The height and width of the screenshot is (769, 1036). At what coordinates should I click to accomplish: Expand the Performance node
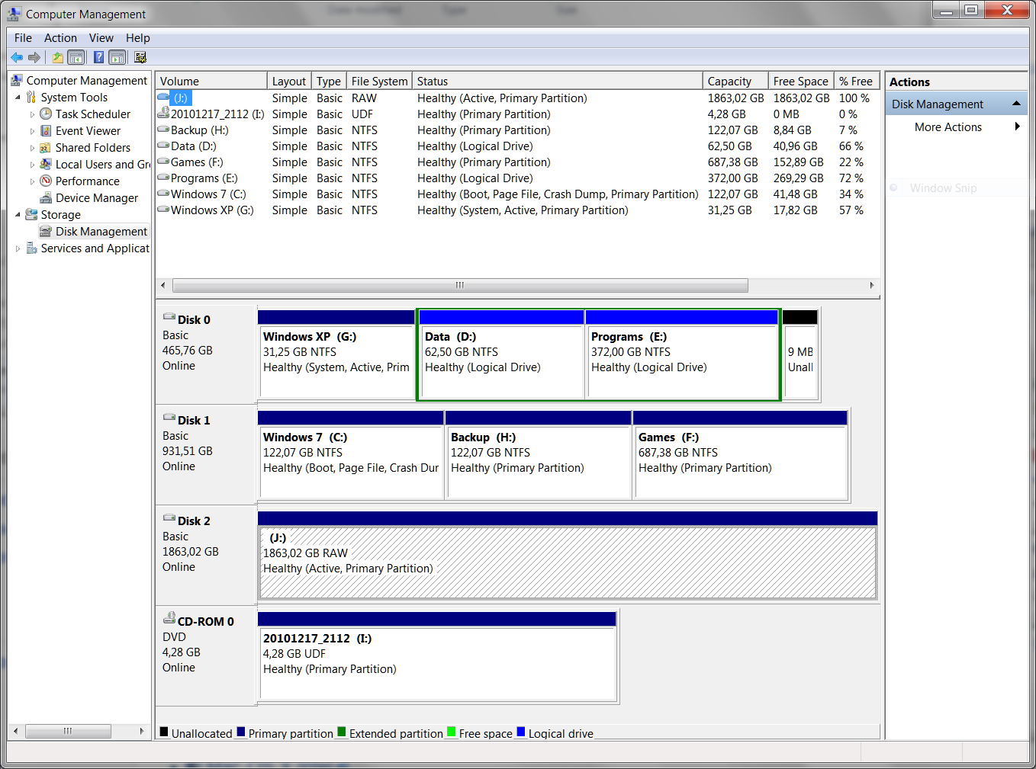[32, 181]
